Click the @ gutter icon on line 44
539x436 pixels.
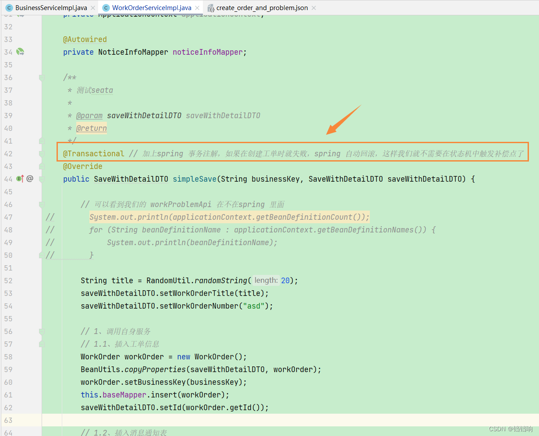pos(30,179)
